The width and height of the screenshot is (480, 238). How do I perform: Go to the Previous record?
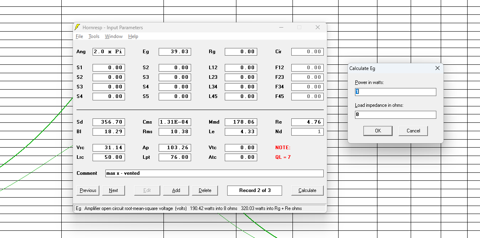88,190
